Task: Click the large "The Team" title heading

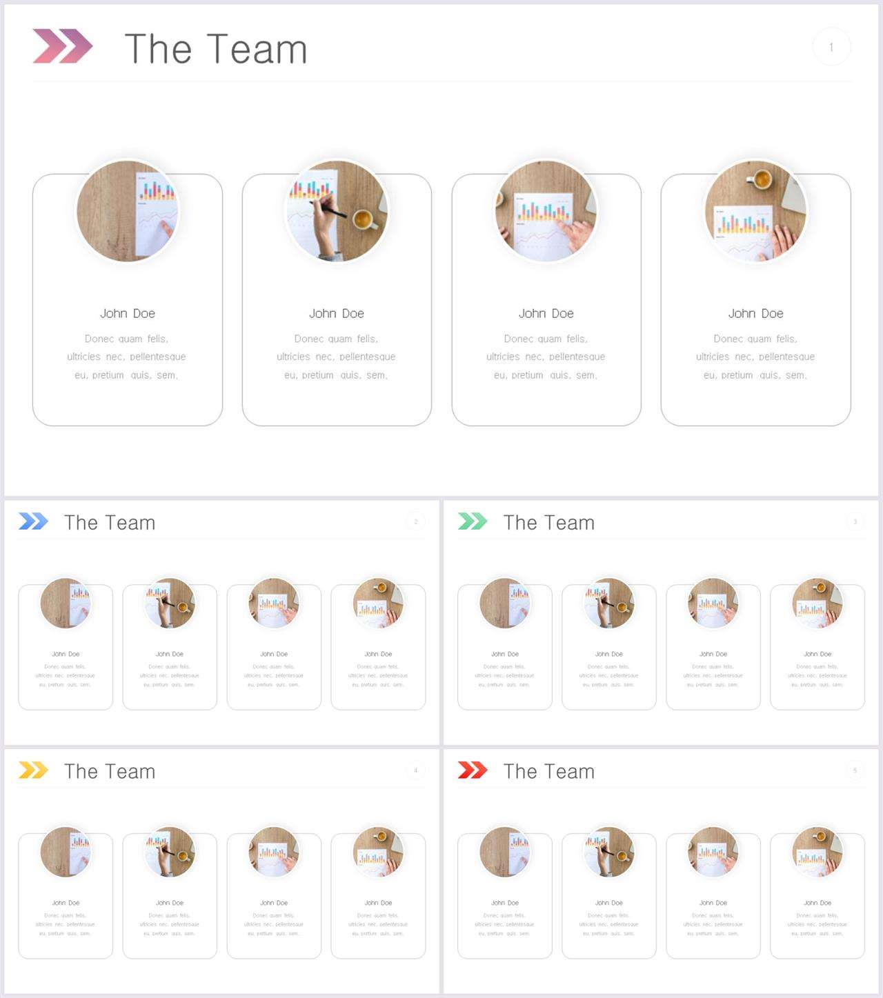Action: click(216, 49)
